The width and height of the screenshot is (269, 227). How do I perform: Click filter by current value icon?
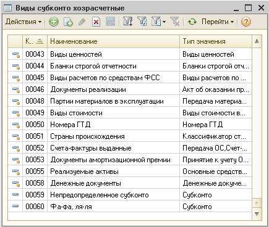point(142,22)
